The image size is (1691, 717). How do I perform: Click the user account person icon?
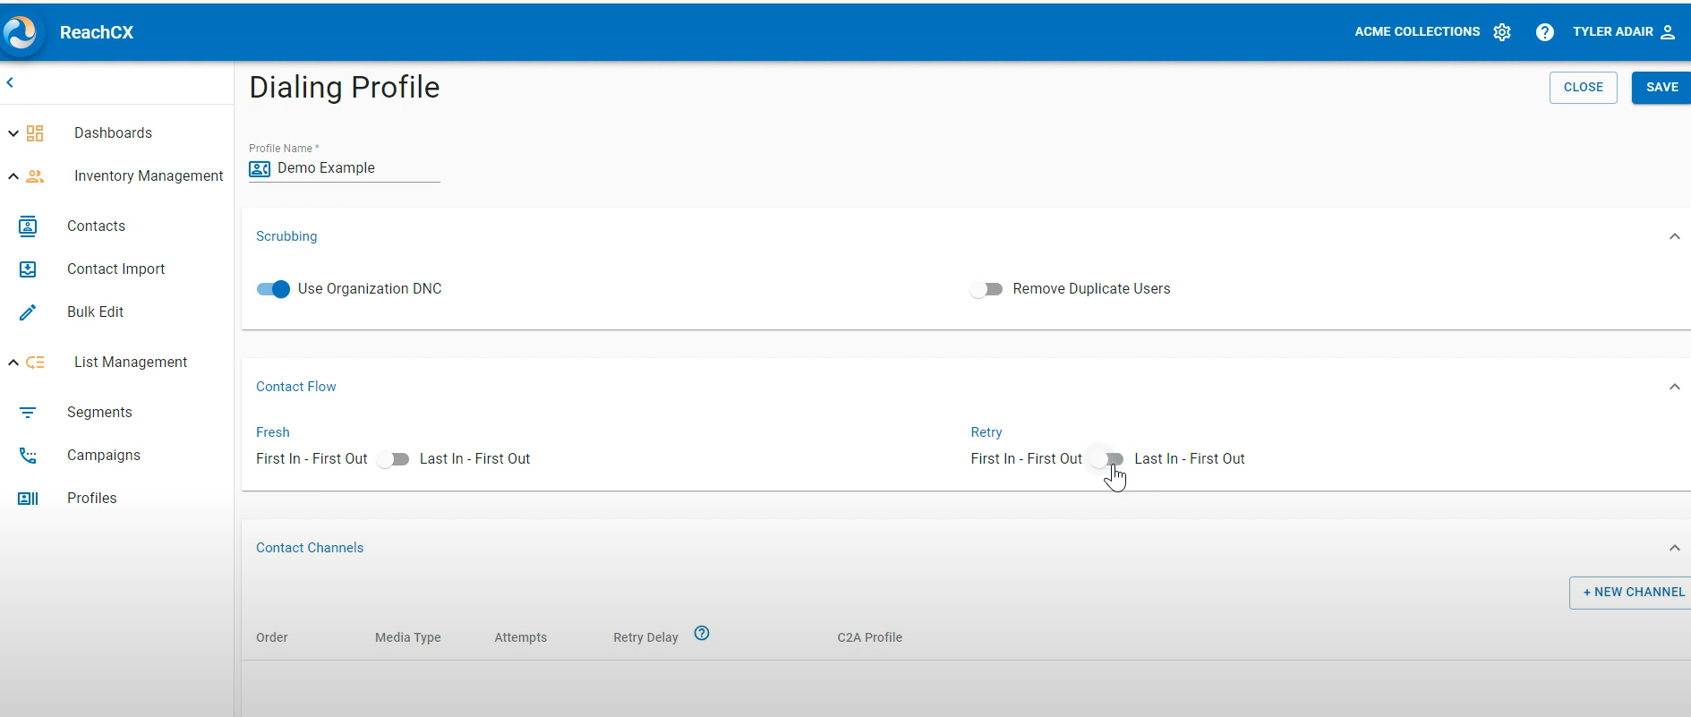coord(1668,32)
